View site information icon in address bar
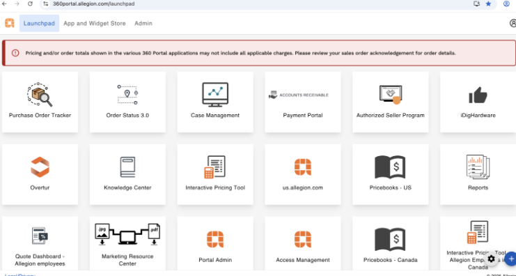Viewport: 516px width, 276px height. point(46,3)
